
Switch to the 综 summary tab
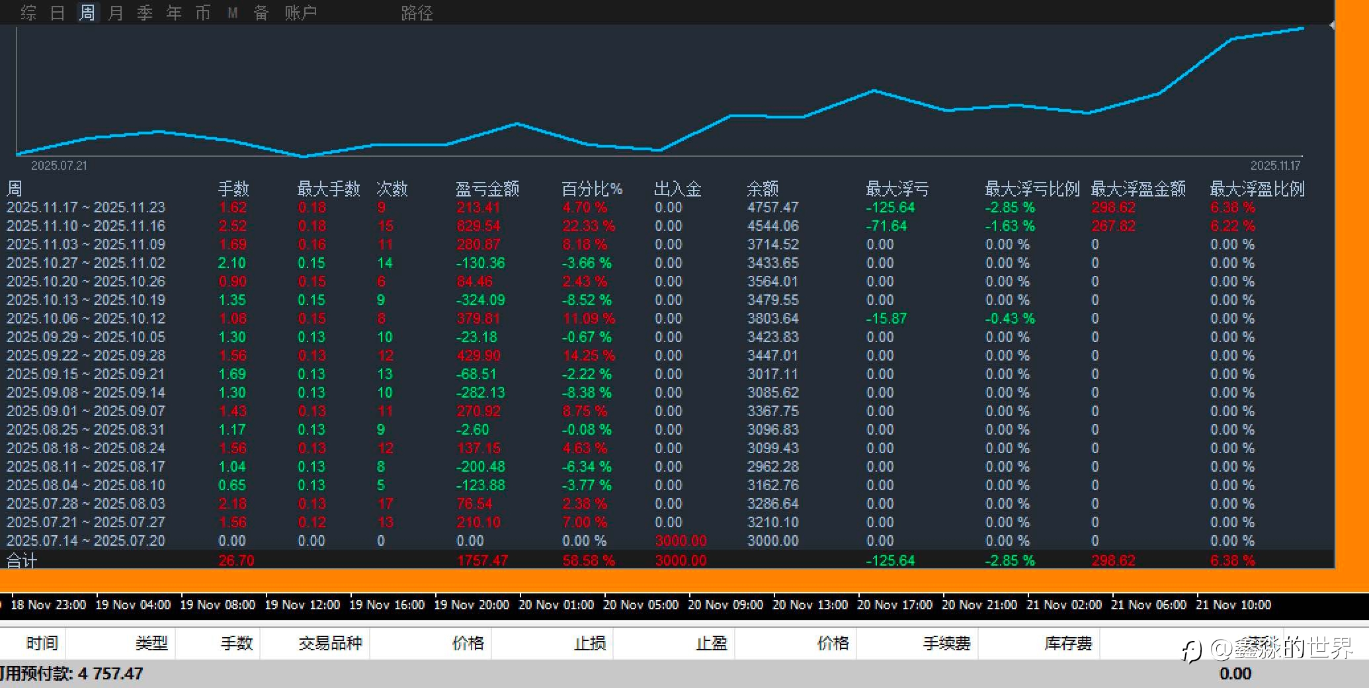click(28, 13)
